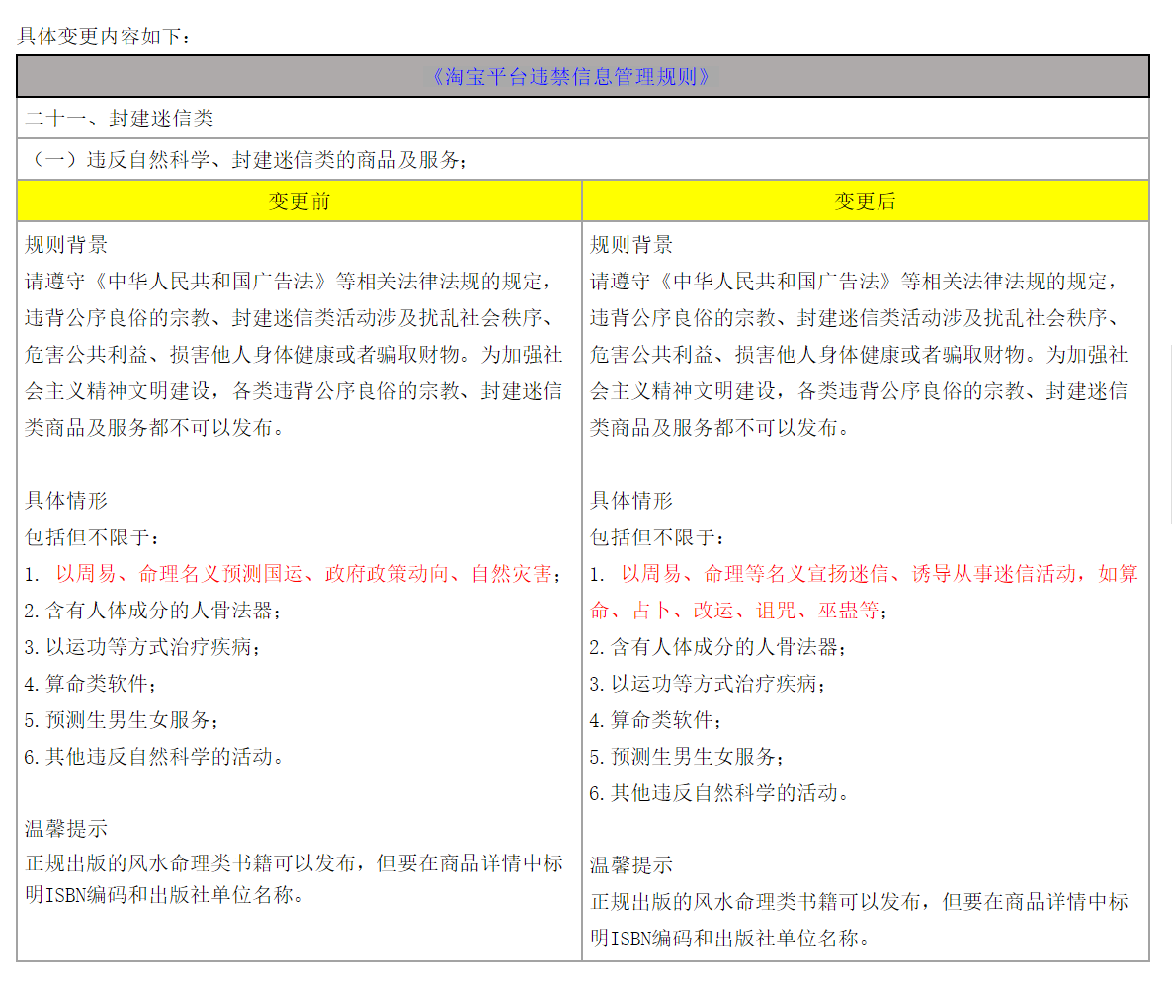Select the row (一)违反自然科学、封建迷信类的商品及服务

click(583, 159)
